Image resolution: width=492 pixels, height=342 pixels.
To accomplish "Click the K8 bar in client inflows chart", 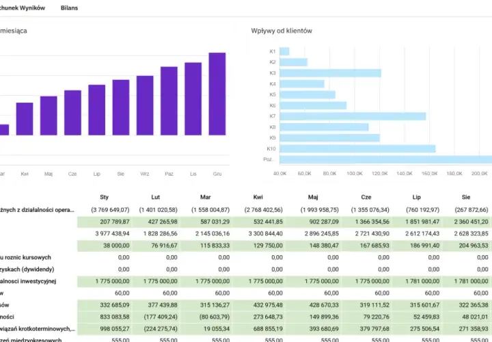I will click(324, 127).
